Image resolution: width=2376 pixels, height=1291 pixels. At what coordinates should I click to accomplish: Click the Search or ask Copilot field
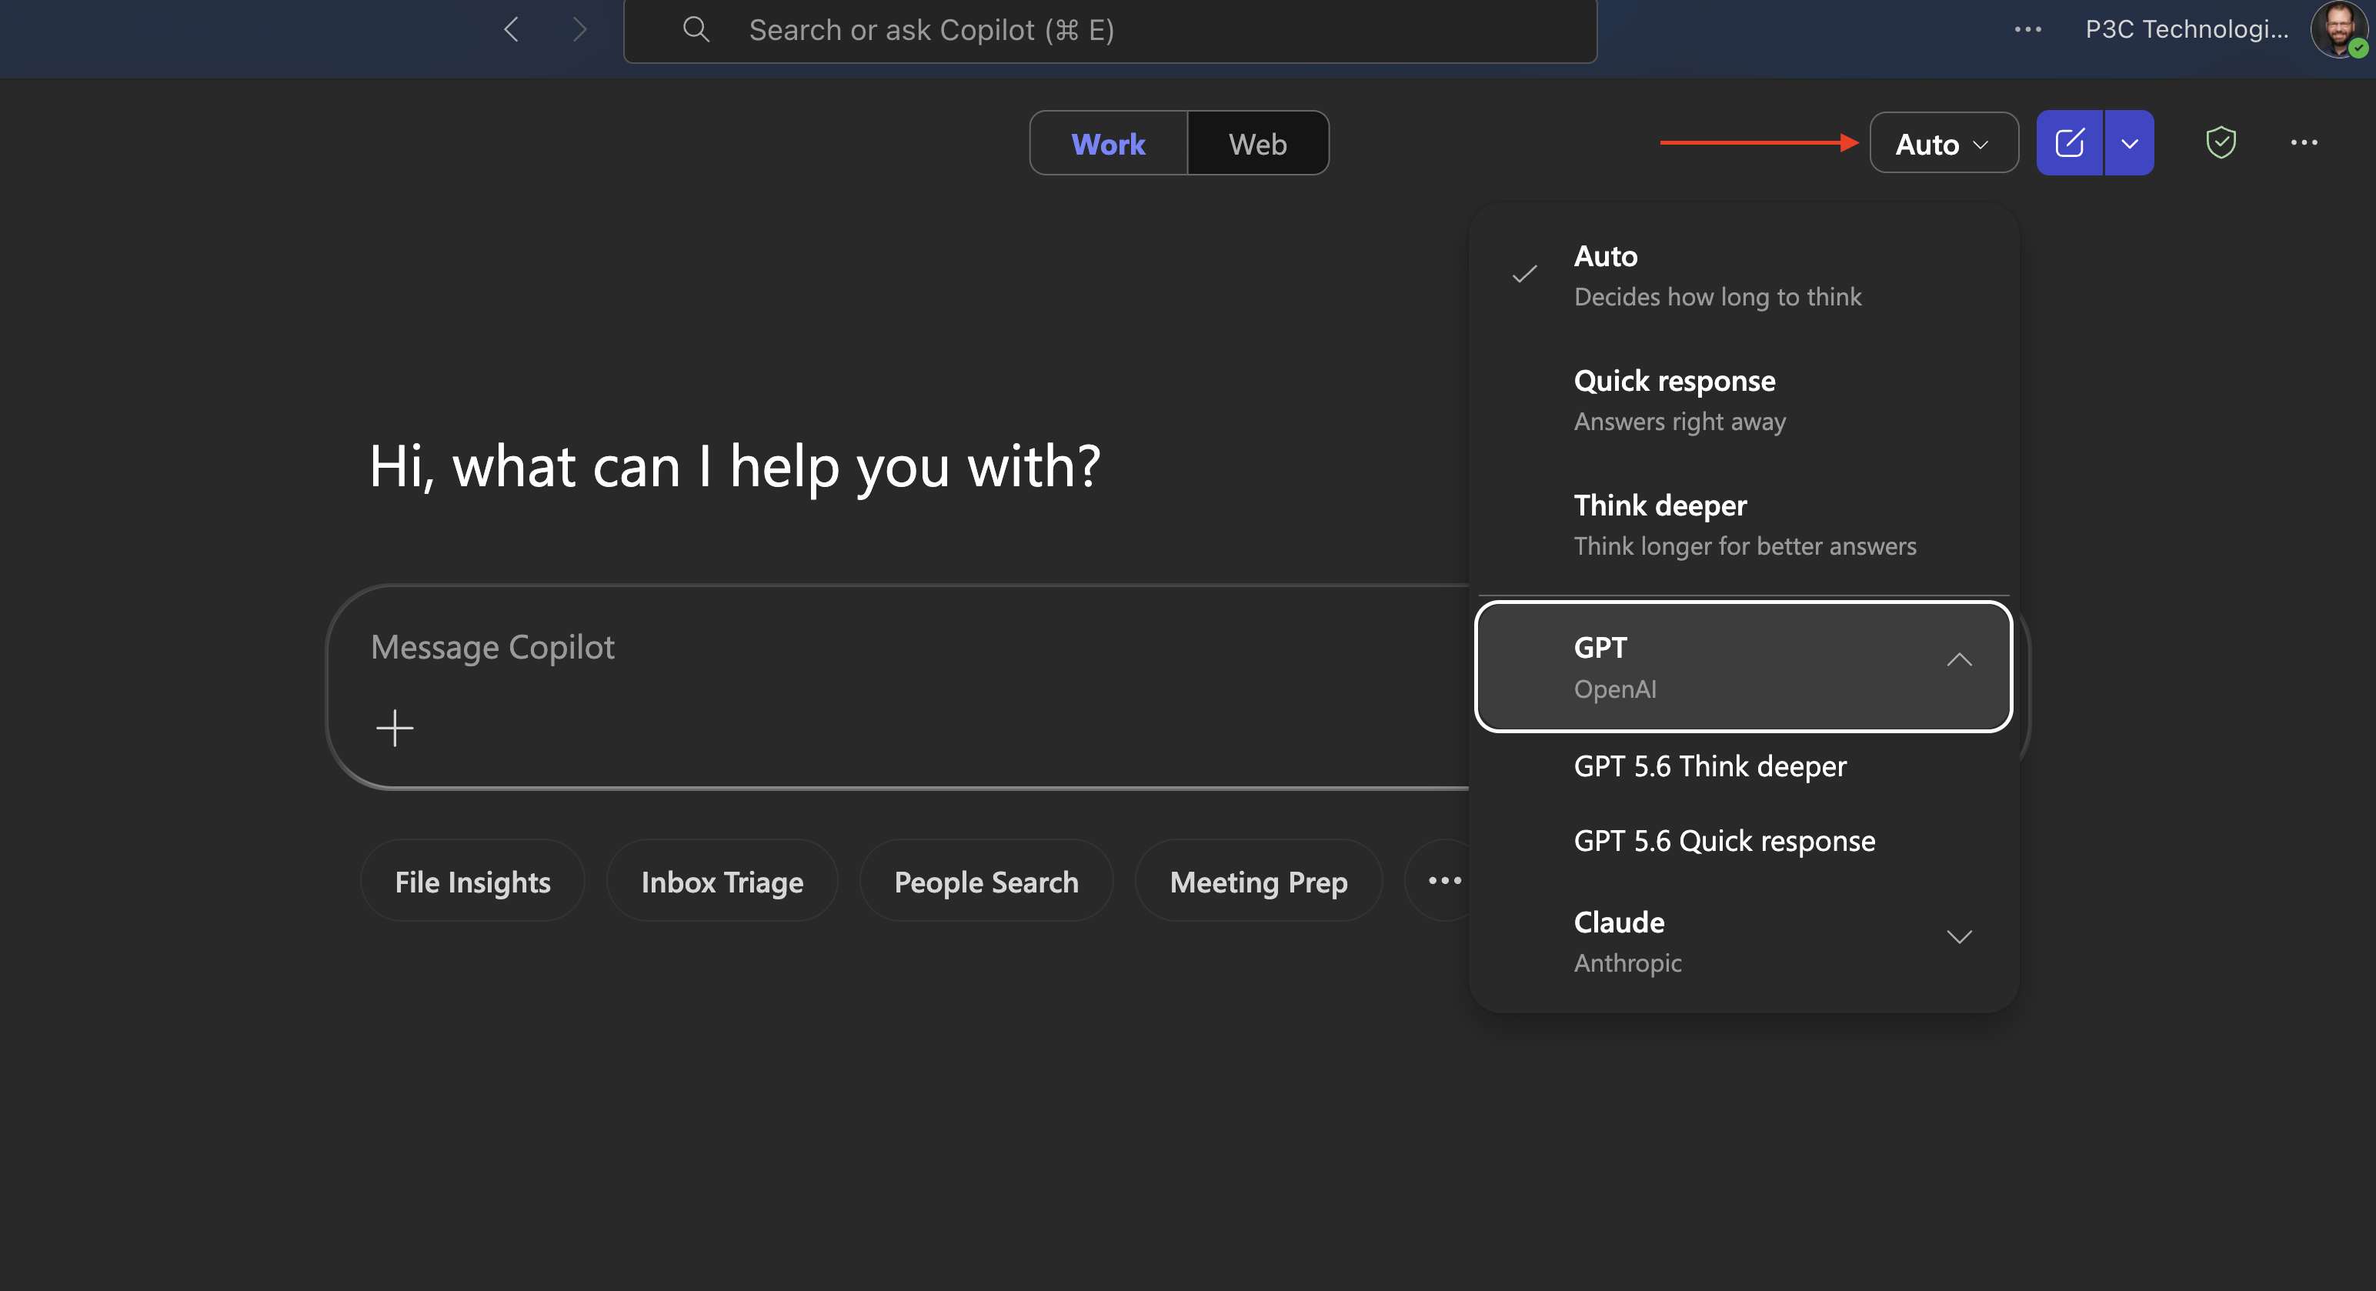tap(1110, 29)
